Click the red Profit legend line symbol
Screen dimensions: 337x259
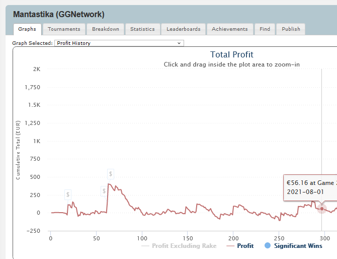[x=230, y=246]
